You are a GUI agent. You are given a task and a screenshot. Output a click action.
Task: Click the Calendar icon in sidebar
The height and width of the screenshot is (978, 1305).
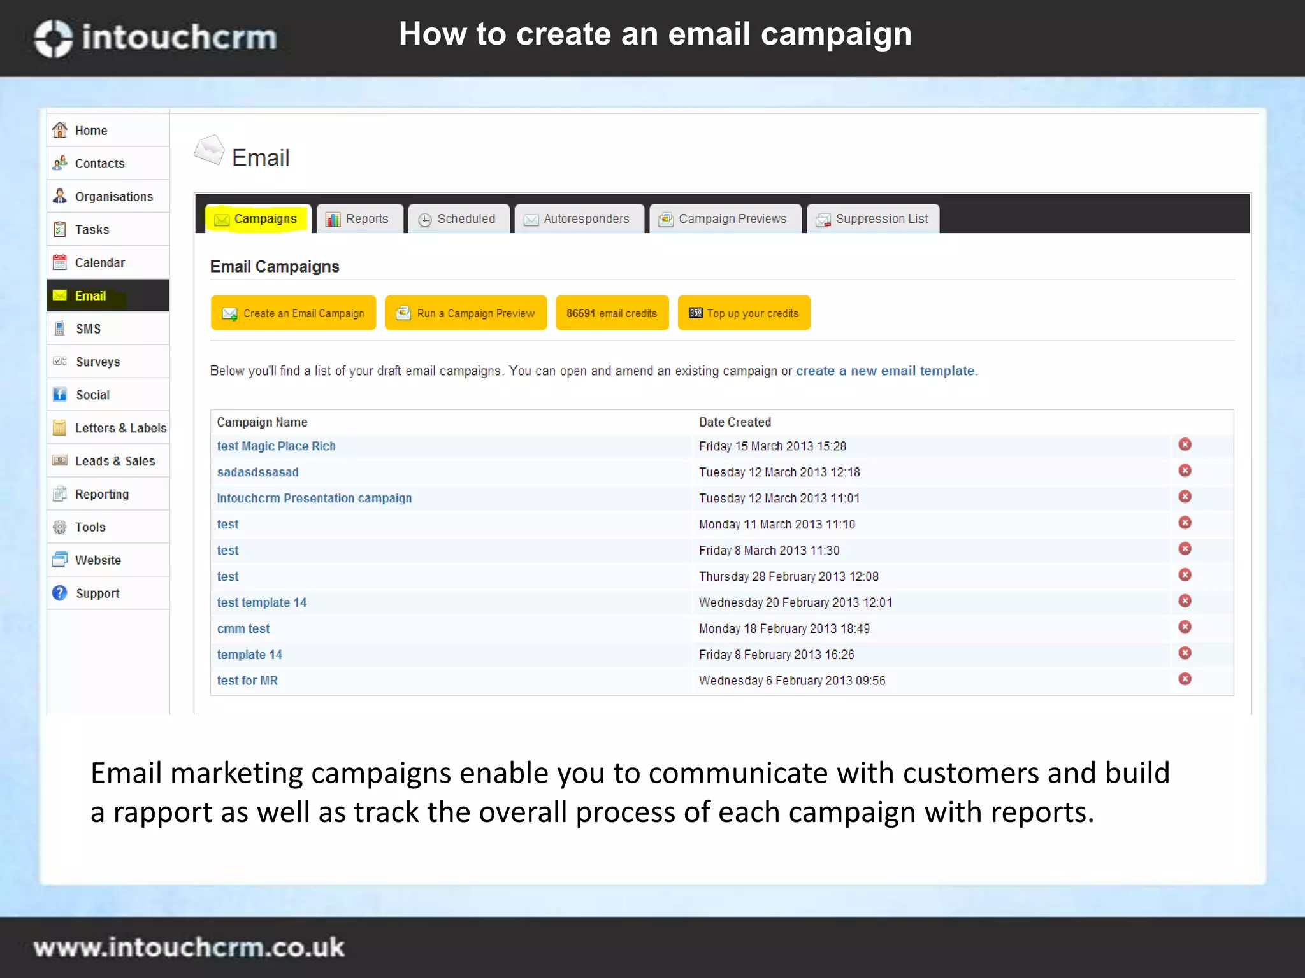click(60, 262)
